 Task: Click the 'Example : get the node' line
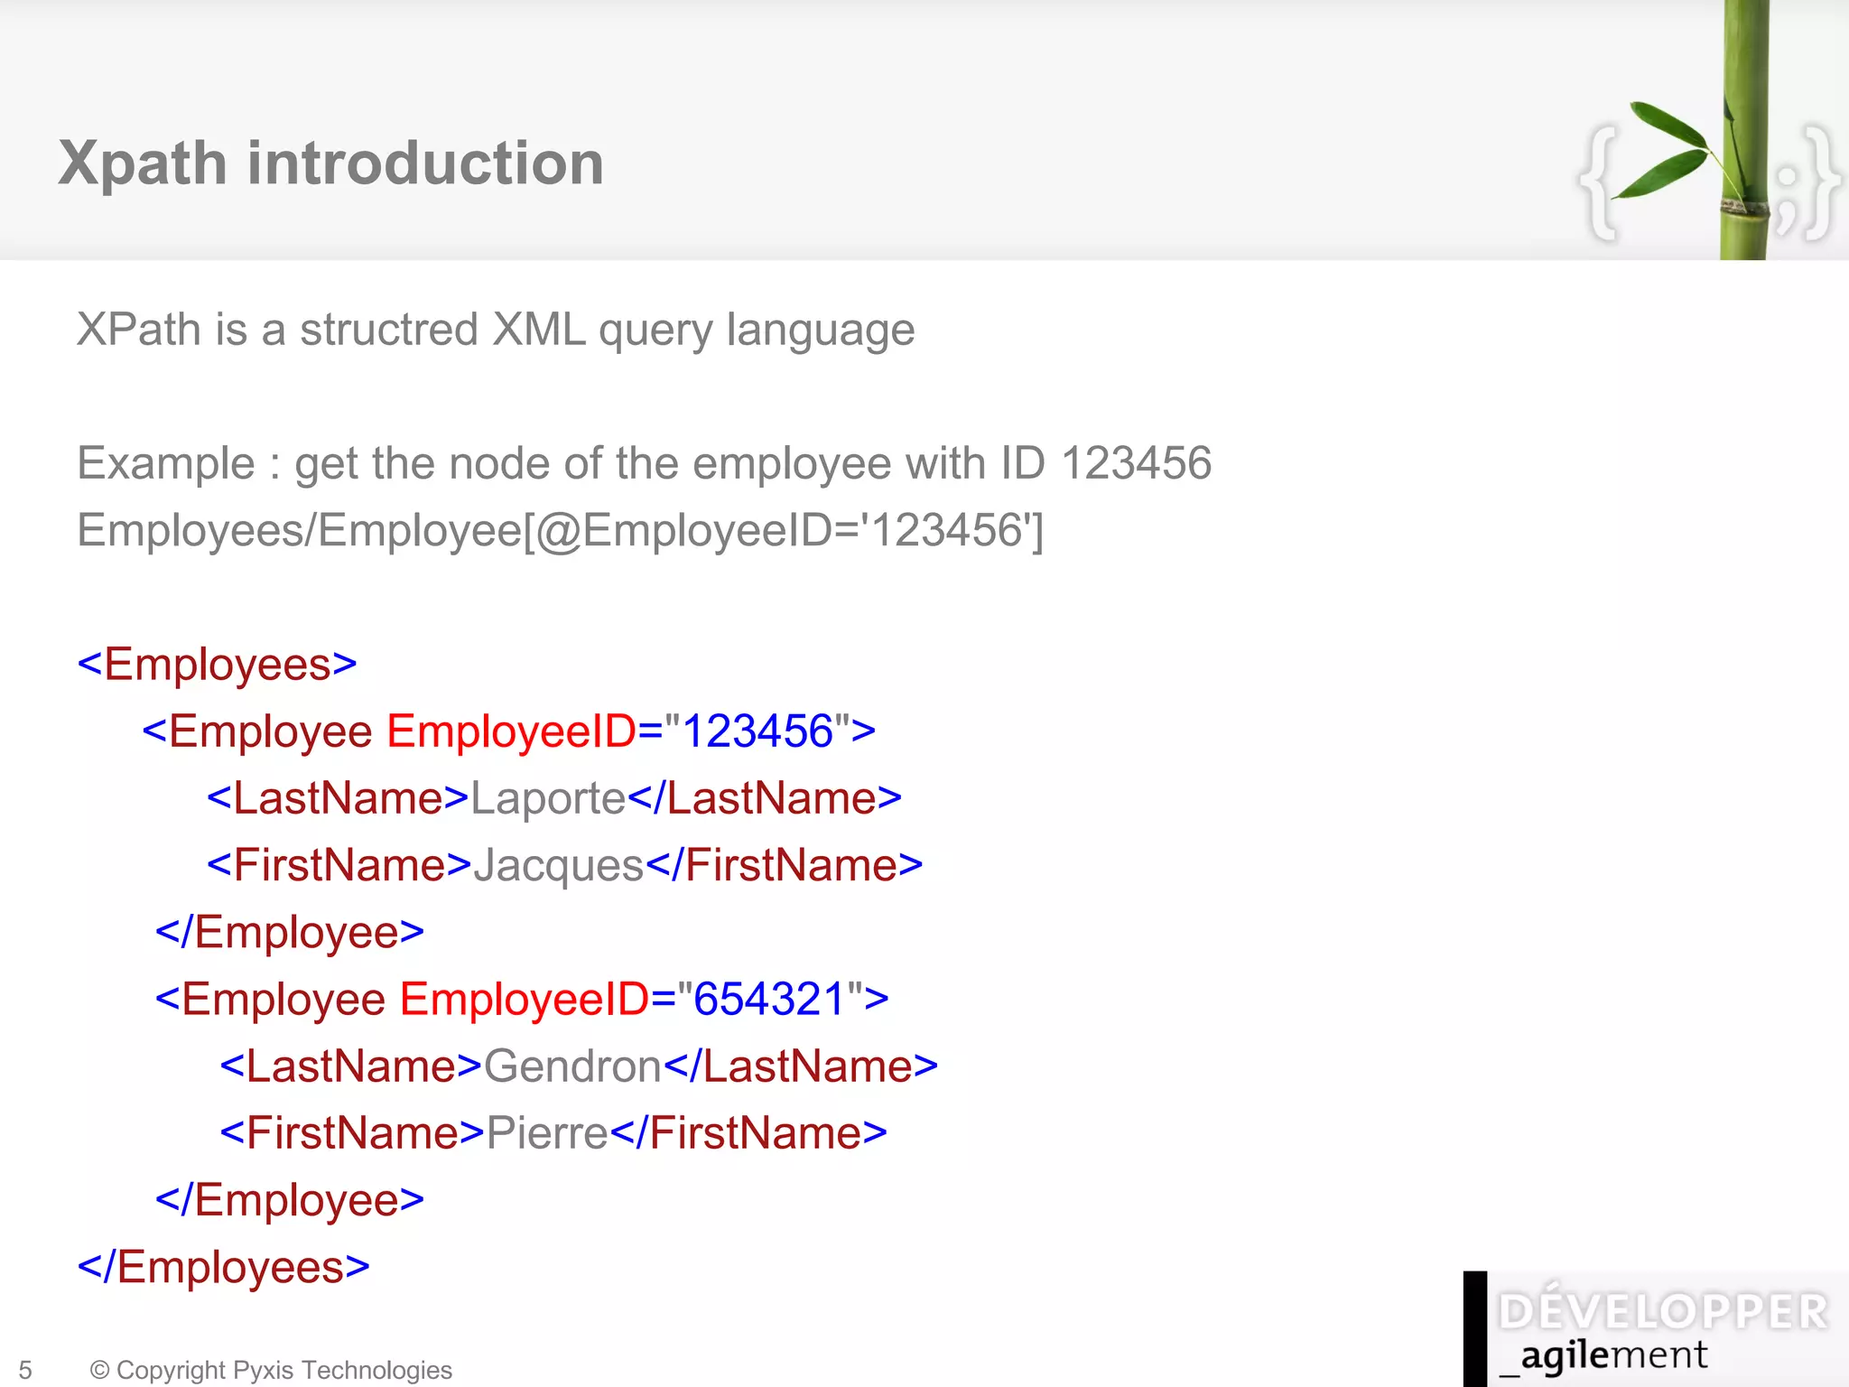coord(644,463)
